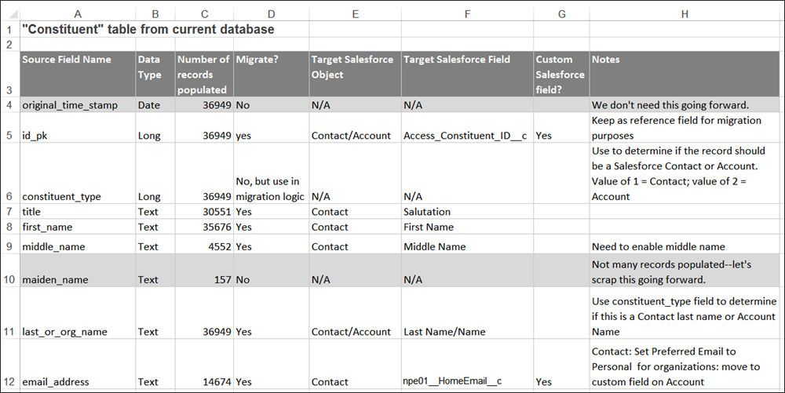Select column E header

click(x=355, y=14)
